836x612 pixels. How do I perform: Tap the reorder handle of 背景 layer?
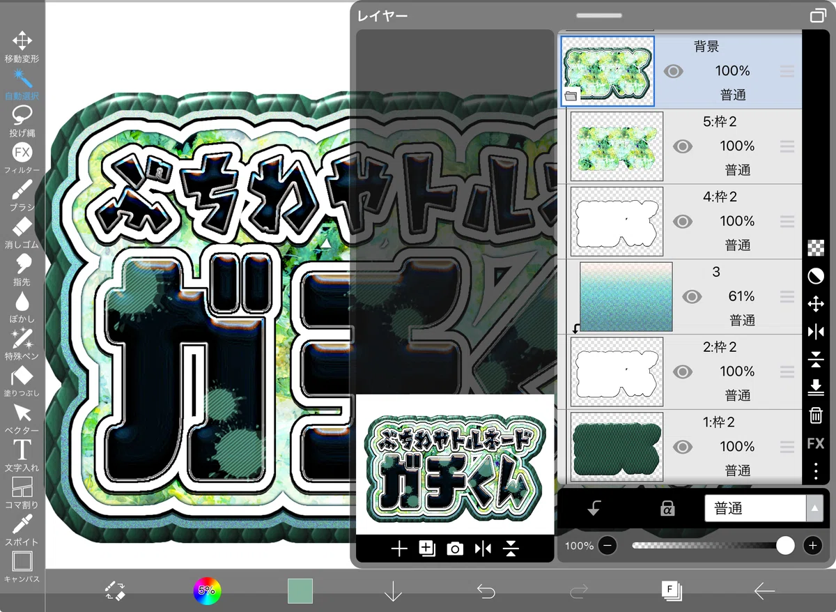point(787,71)
